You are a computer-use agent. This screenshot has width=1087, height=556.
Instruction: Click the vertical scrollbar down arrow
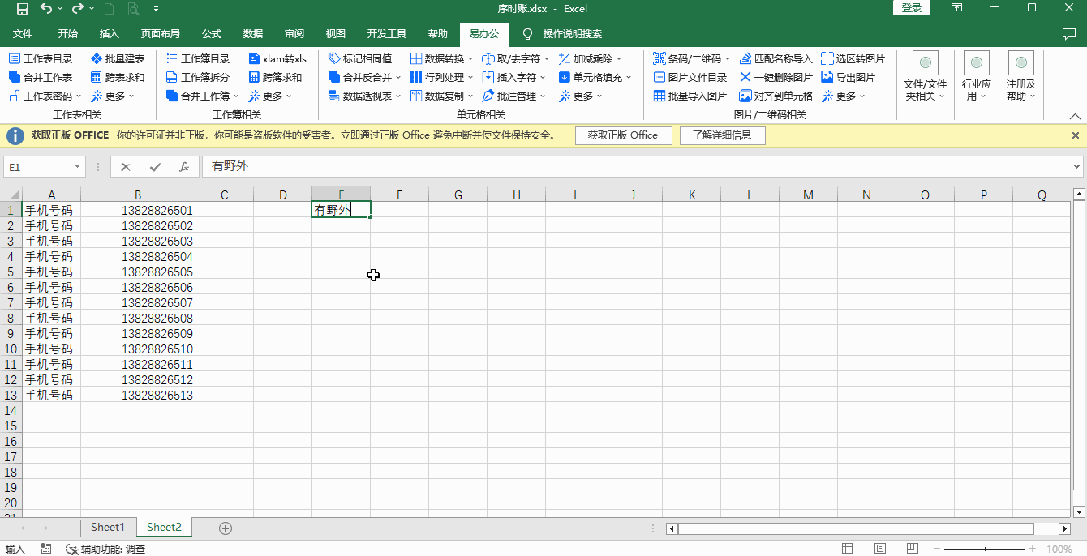1079,512
